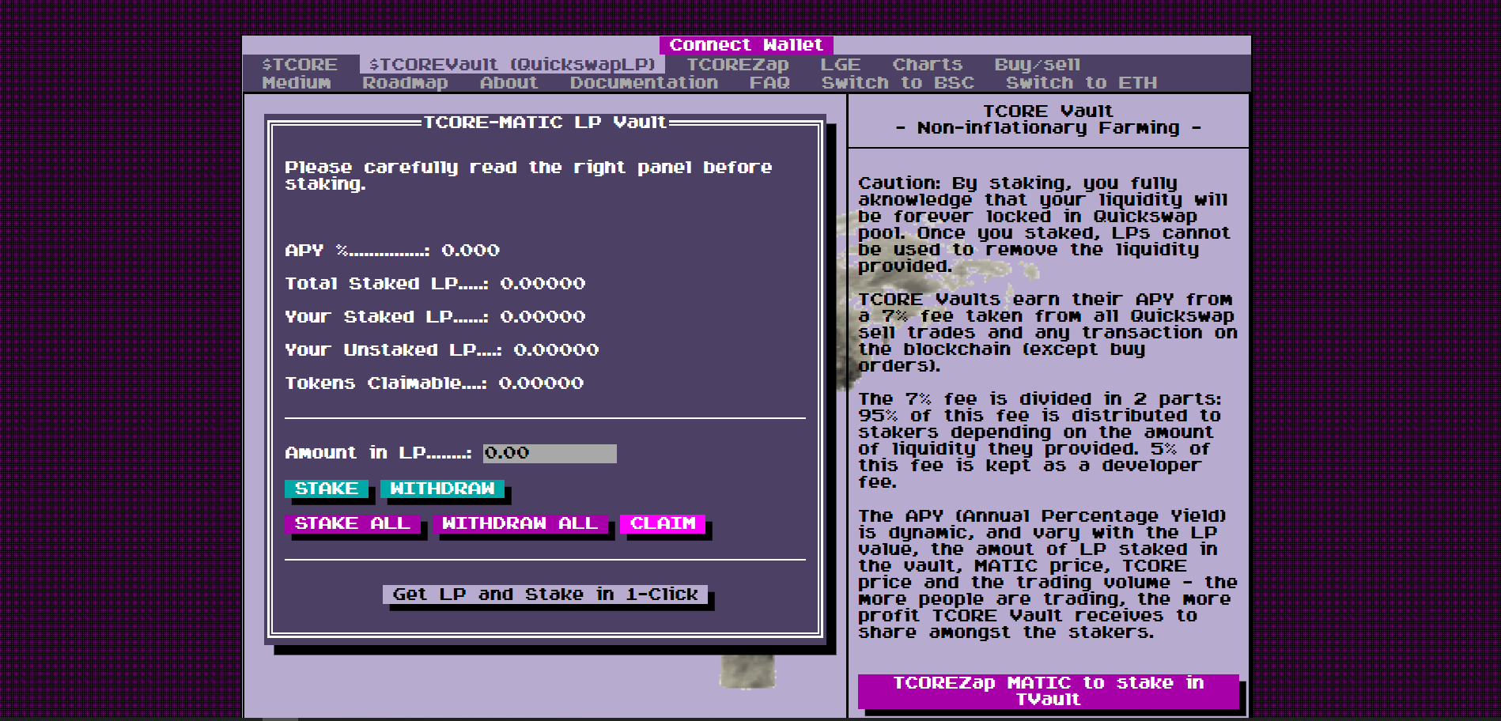The width and height of the screenshot is (1501, 721).
Task: Go to the LGE page
Action: click(840, 65)
